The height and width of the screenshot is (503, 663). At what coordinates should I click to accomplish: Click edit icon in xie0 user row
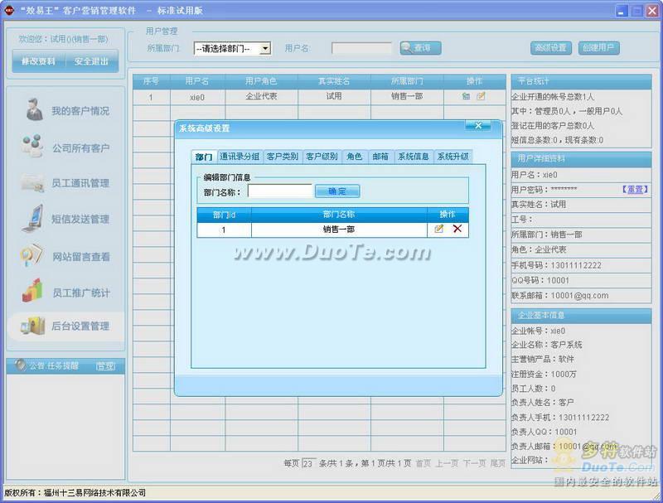click(481, 97)
